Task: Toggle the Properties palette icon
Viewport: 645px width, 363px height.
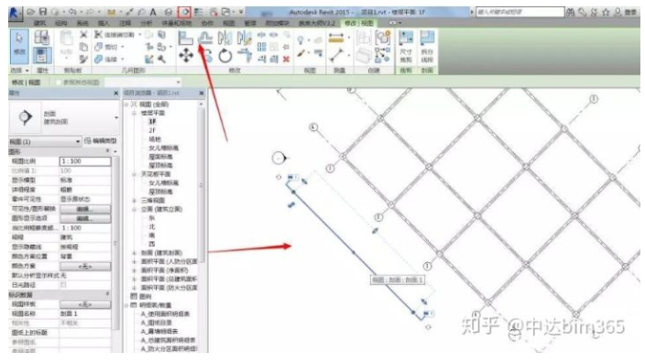Action: pos(41,56)
